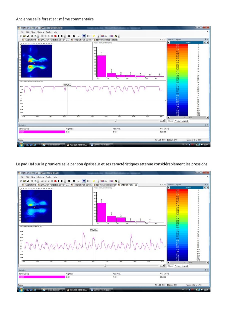
Task: Open file icon in FOR1 HAF window toolbar
Action: (x=24, y=181)
